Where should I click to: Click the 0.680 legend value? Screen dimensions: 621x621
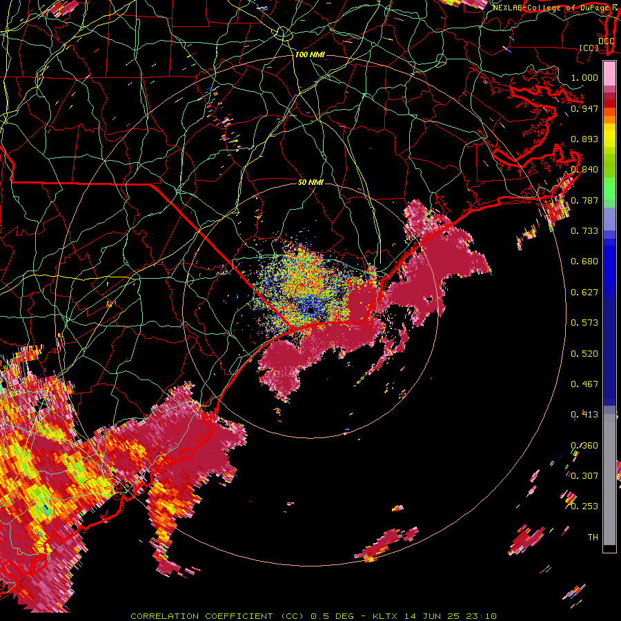[584, 262]
